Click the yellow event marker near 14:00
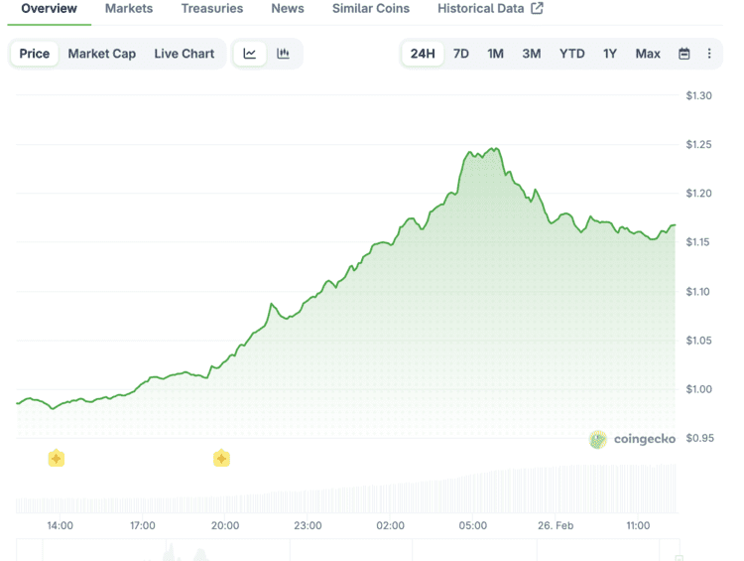Screen dimensions: 744x561 coord(57,458)
